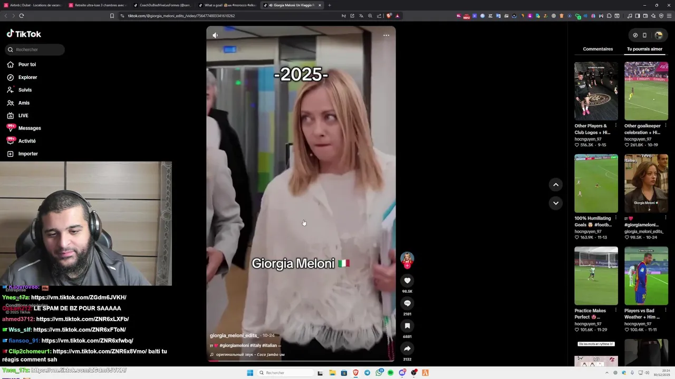Click the phone app icon in top-right pill
Screen dimensions: 675x379
[x=644, y=35]
